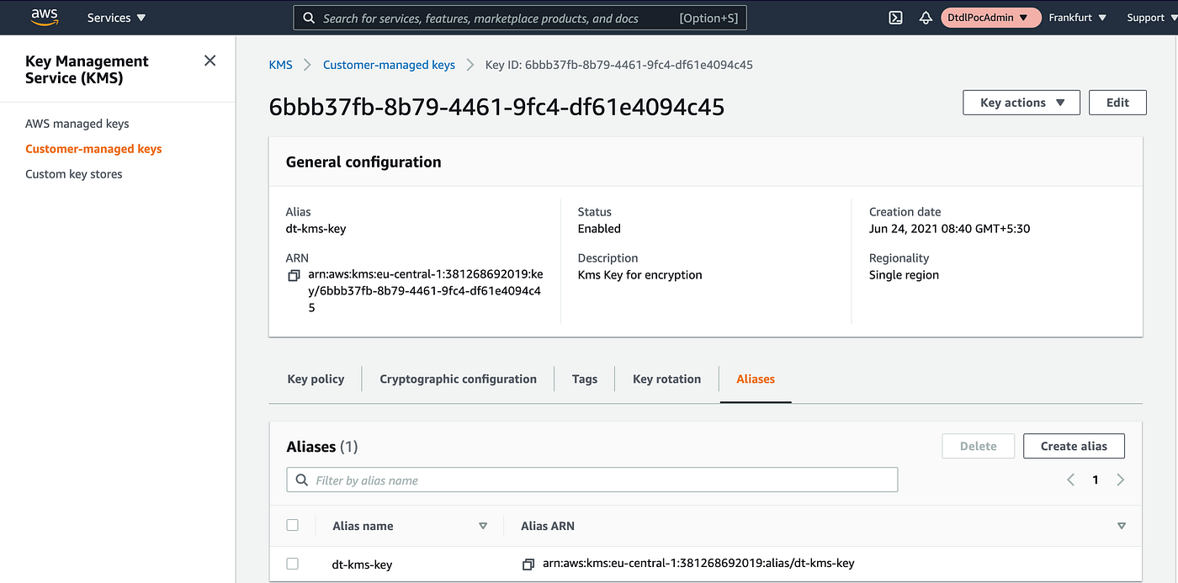Screen dimensions: 1178x583
Task: Click the Create alias button
Action: tap(1074, 446)
